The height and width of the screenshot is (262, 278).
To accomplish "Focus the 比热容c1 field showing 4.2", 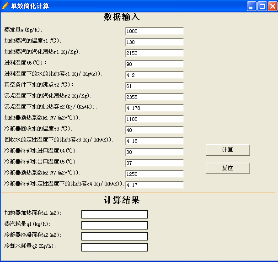I will (155, 75).
